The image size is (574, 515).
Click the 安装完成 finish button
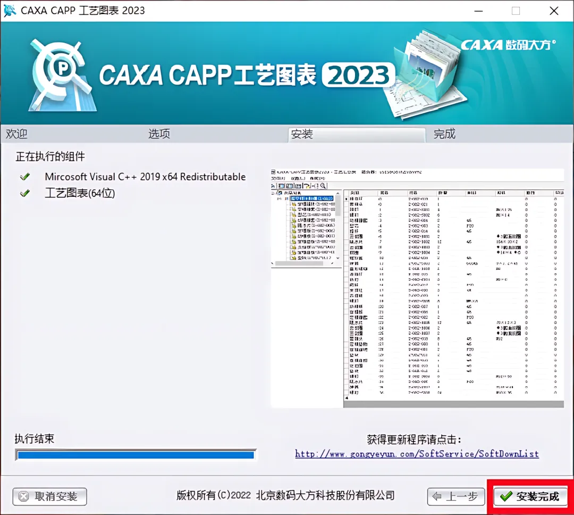point(530,497)
